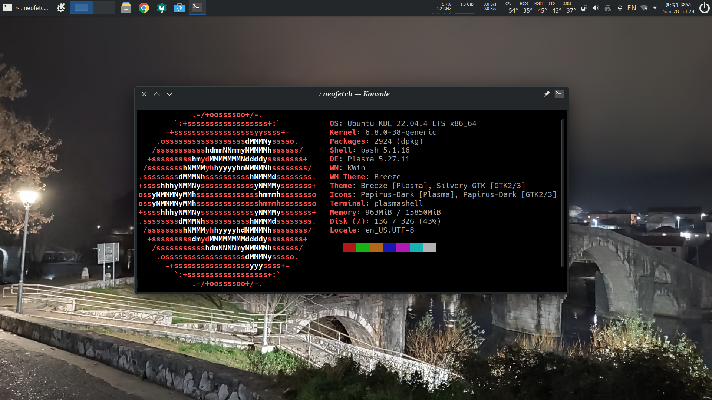Switch to the first virtual desktop
712x400 pixels.
[82, 8]
